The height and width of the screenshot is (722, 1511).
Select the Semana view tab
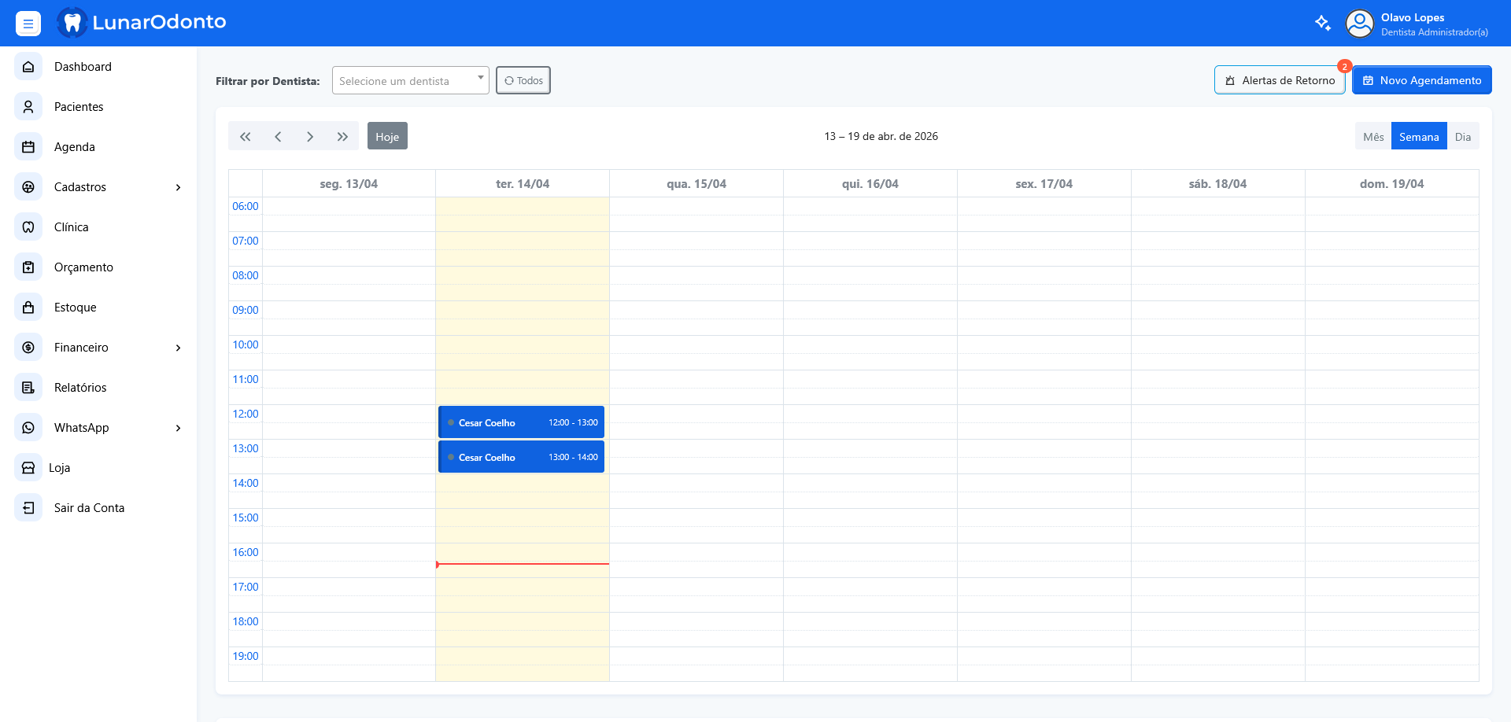(x=1418, y=137)
